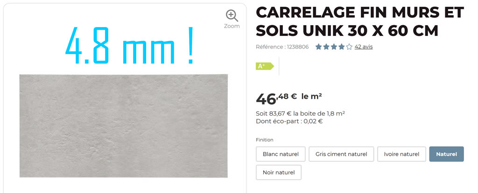Pick the Ivoire naturel finish option

coord(401,154)
